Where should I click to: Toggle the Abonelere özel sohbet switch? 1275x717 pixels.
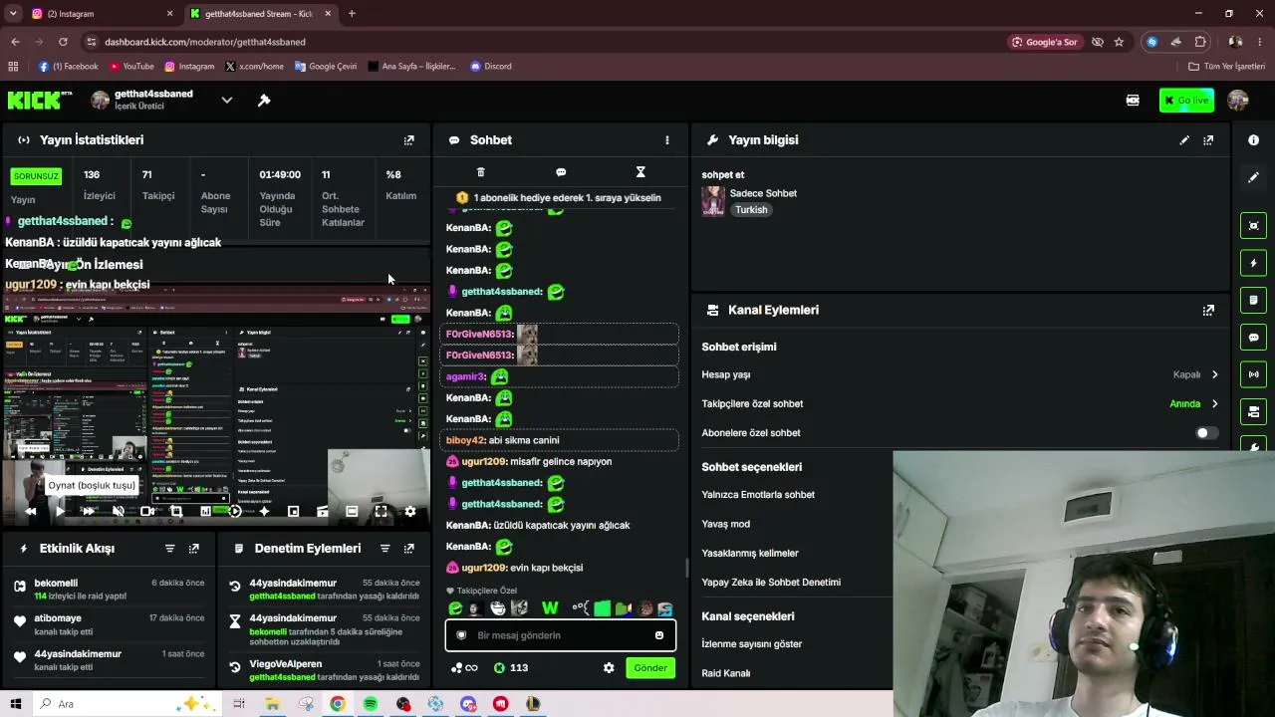pyautogui.click(x=1206, y=433)
